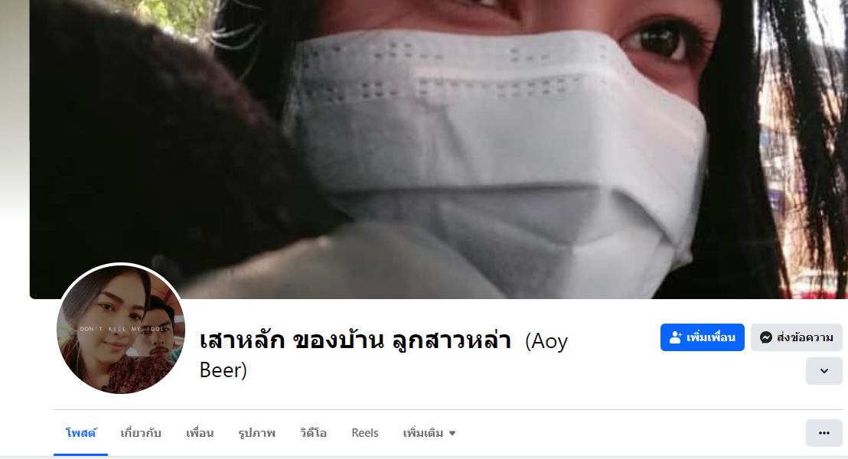
Task: Select the รูปภาพ tab
Action: point(257,433)
